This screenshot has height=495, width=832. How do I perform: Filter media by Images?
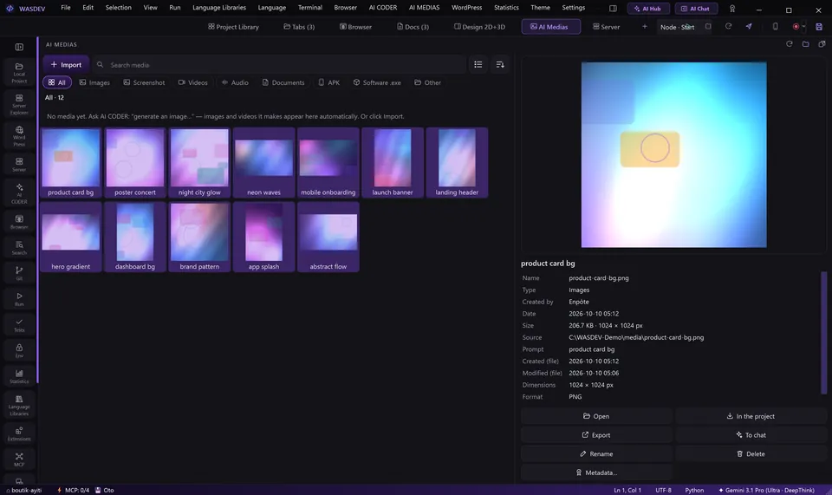(x=94, y=82)
